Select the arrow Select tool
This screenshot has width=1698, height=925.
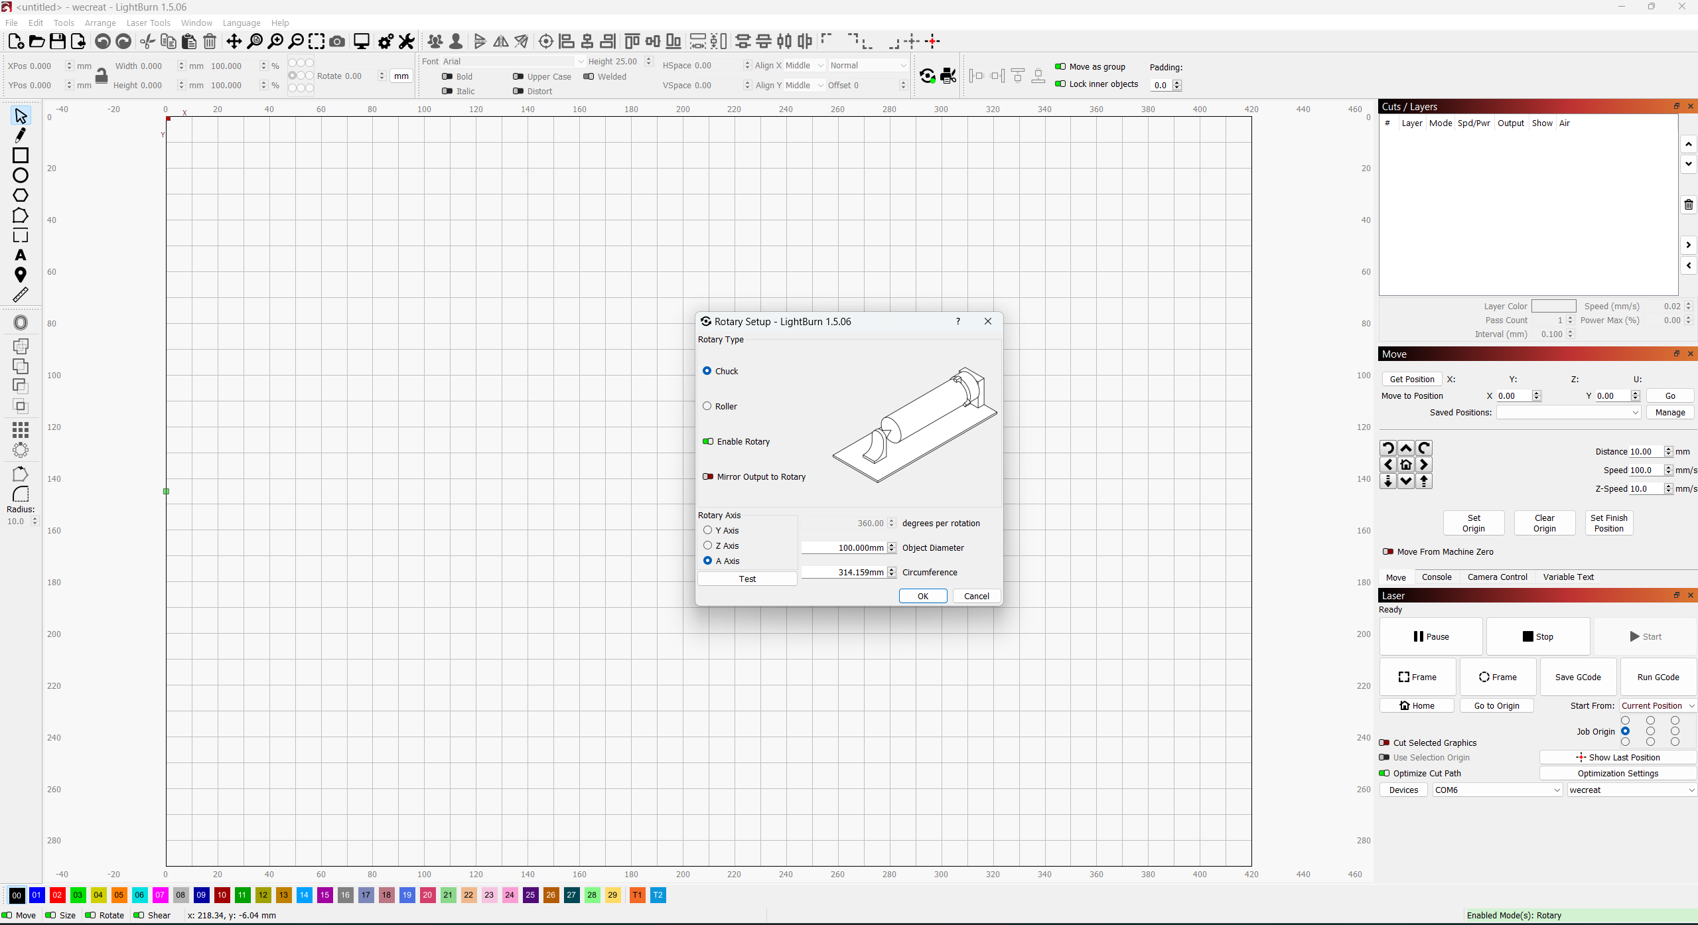(21, 116)
